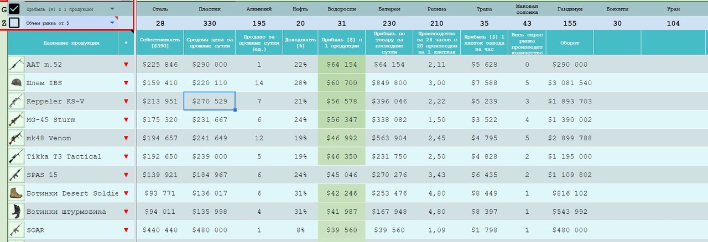The image size is (708, 242).
Task: Click the 'Ганджиум' resource label
Action: (570, 9)
